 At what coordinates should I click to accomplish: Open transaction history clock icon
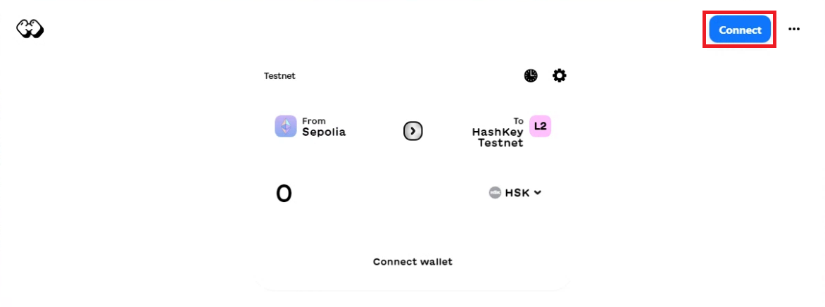(531, 75)
